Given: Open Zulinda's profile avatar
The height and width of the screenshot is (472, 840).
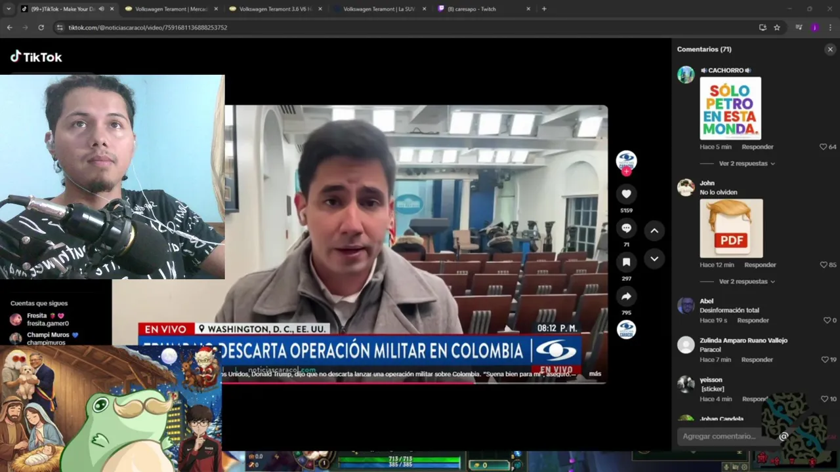Looking at the screenshot, I should [x=686, y=345].
